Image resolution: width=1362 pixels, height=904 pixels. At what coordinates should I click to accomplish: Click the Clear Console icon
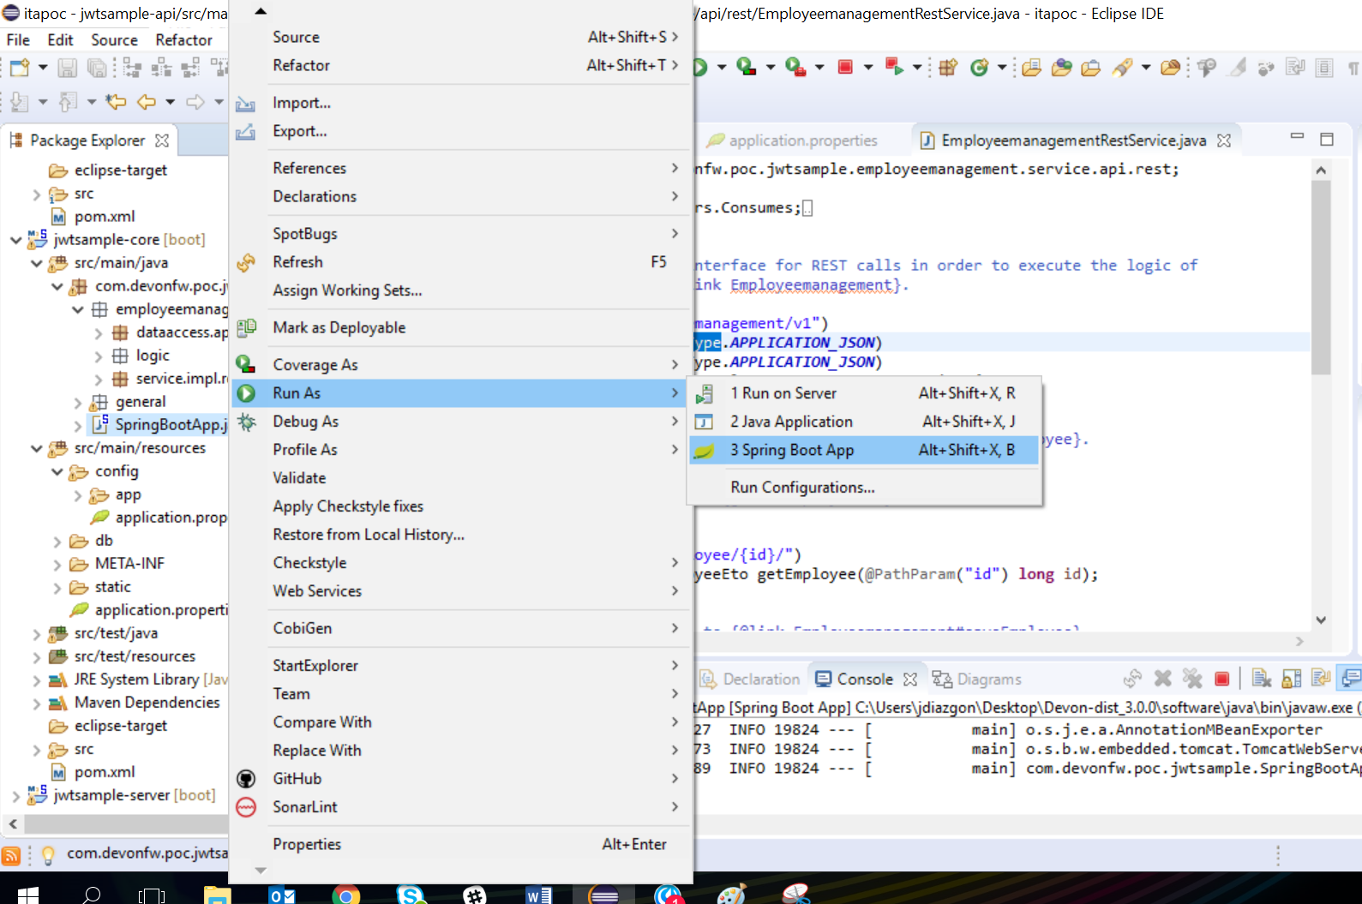click(x=1261, y=679)
